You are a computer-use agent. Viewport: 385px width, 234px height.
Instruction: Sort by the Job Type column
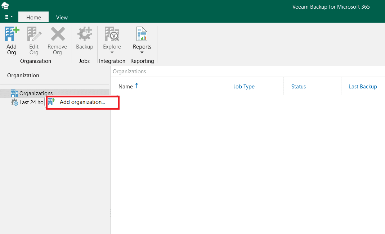point(244,87)
